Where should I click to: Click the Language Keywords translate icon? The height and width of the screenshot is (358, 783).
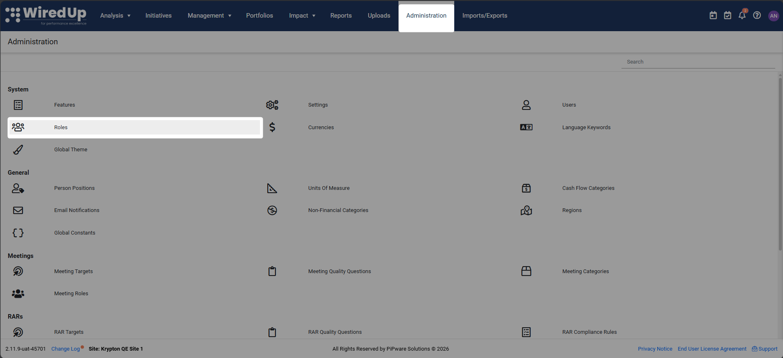[x=526, y=127]
